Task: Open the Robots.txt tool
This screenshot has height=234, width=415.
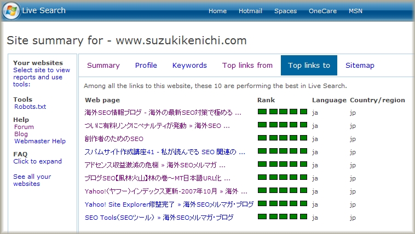Action: pyautogui.click(x=30, y=107)
